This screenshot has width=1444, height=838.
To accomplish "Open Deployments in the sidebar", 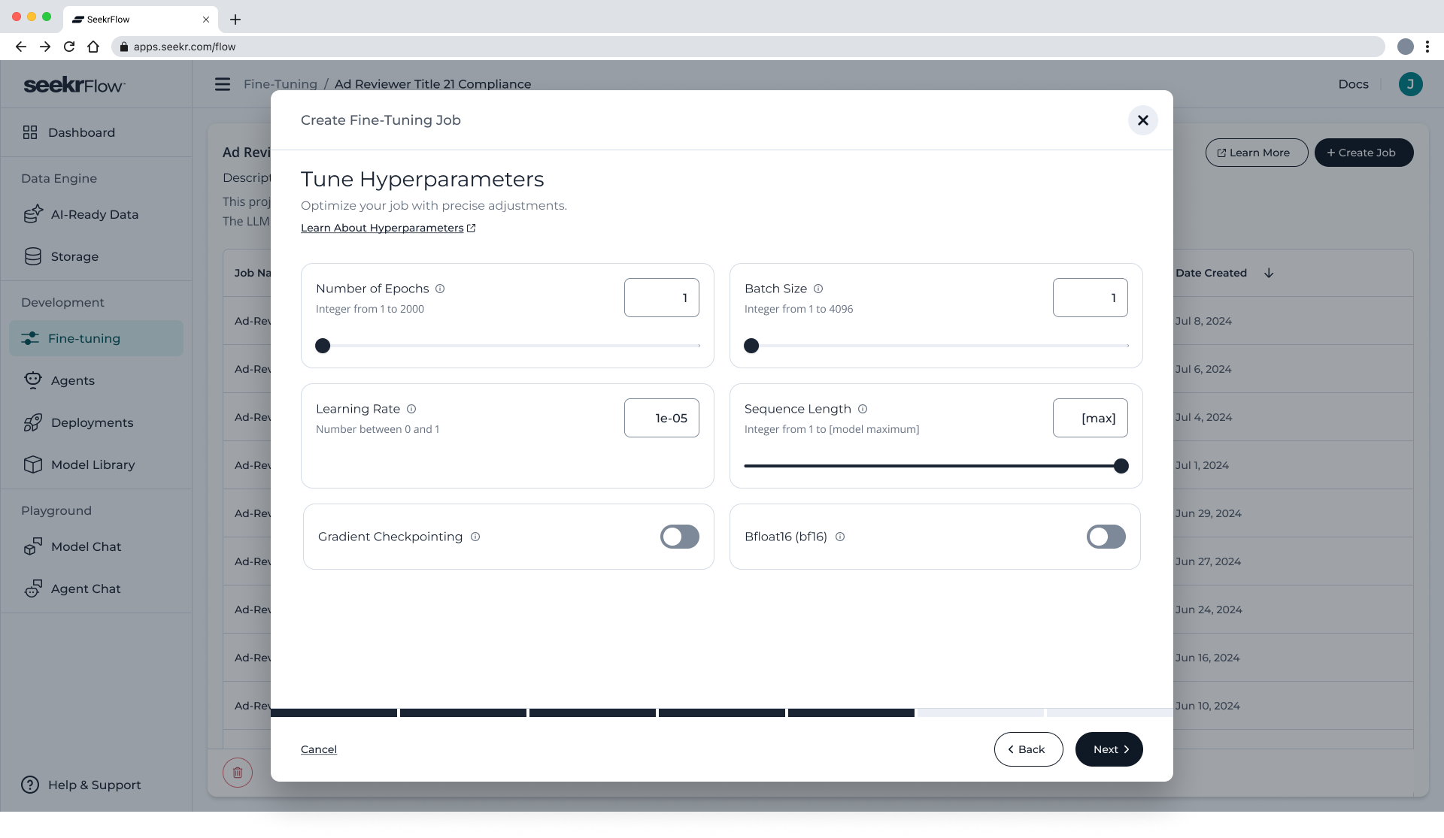I will (96, 422).
